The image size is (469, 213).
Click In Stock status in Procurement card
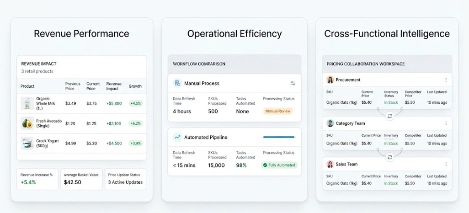[391, 102]
